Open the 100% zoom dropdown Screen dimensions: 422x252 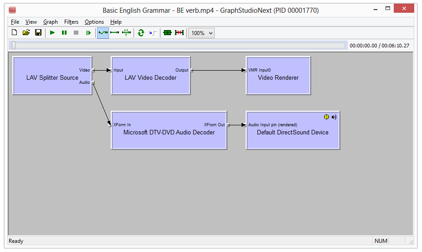pyautogui.click(x=201, y=33)
